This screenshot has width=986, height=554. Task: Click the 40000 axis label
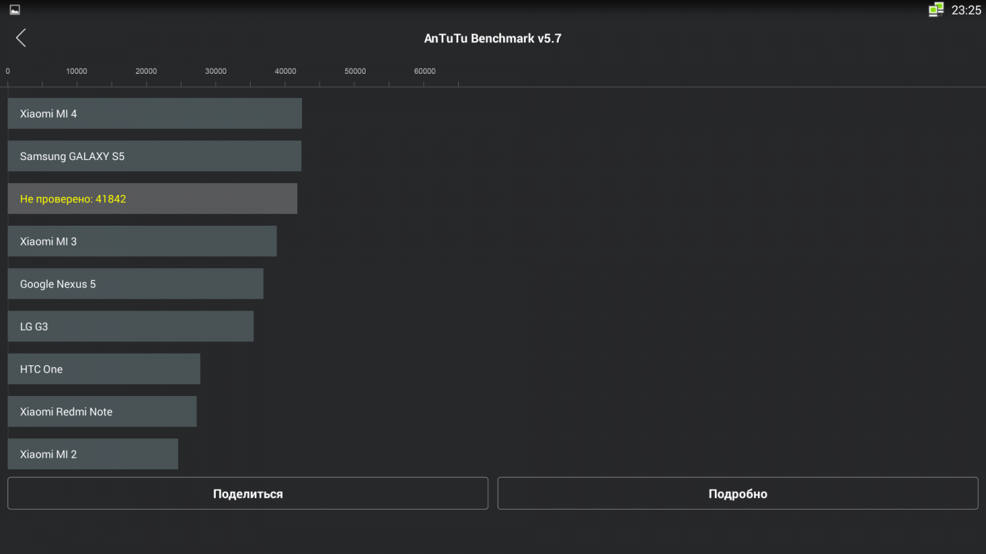point(286,71)
